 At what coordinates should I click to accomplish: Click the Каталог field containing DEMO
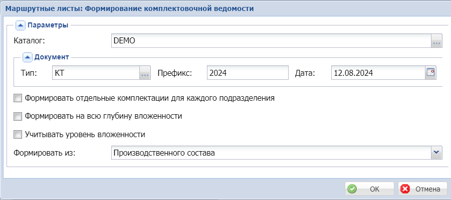(271, 41)
